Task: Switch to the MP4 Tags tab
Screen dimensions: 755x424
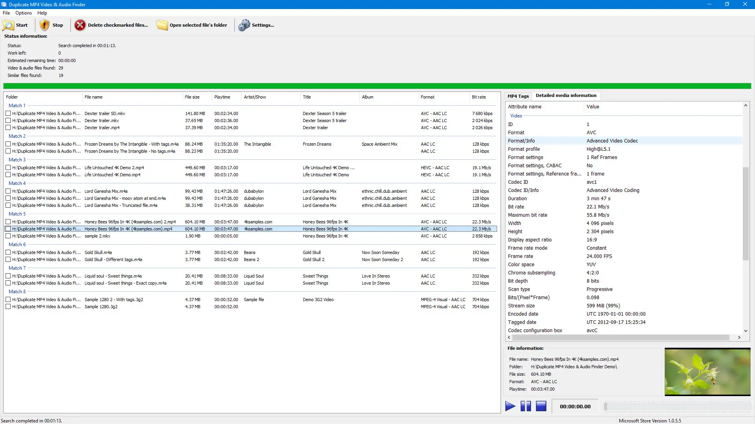Action: coord(518,95)
